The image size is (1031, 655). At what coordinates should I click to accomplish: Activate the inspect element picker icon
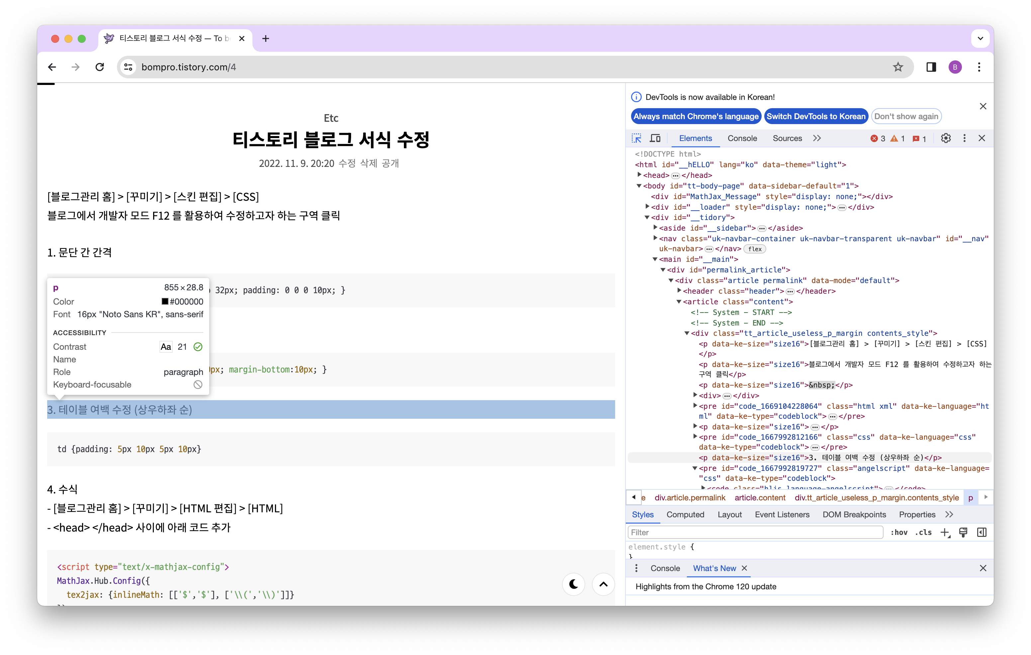pyautogui.click(x=636, y=138)
